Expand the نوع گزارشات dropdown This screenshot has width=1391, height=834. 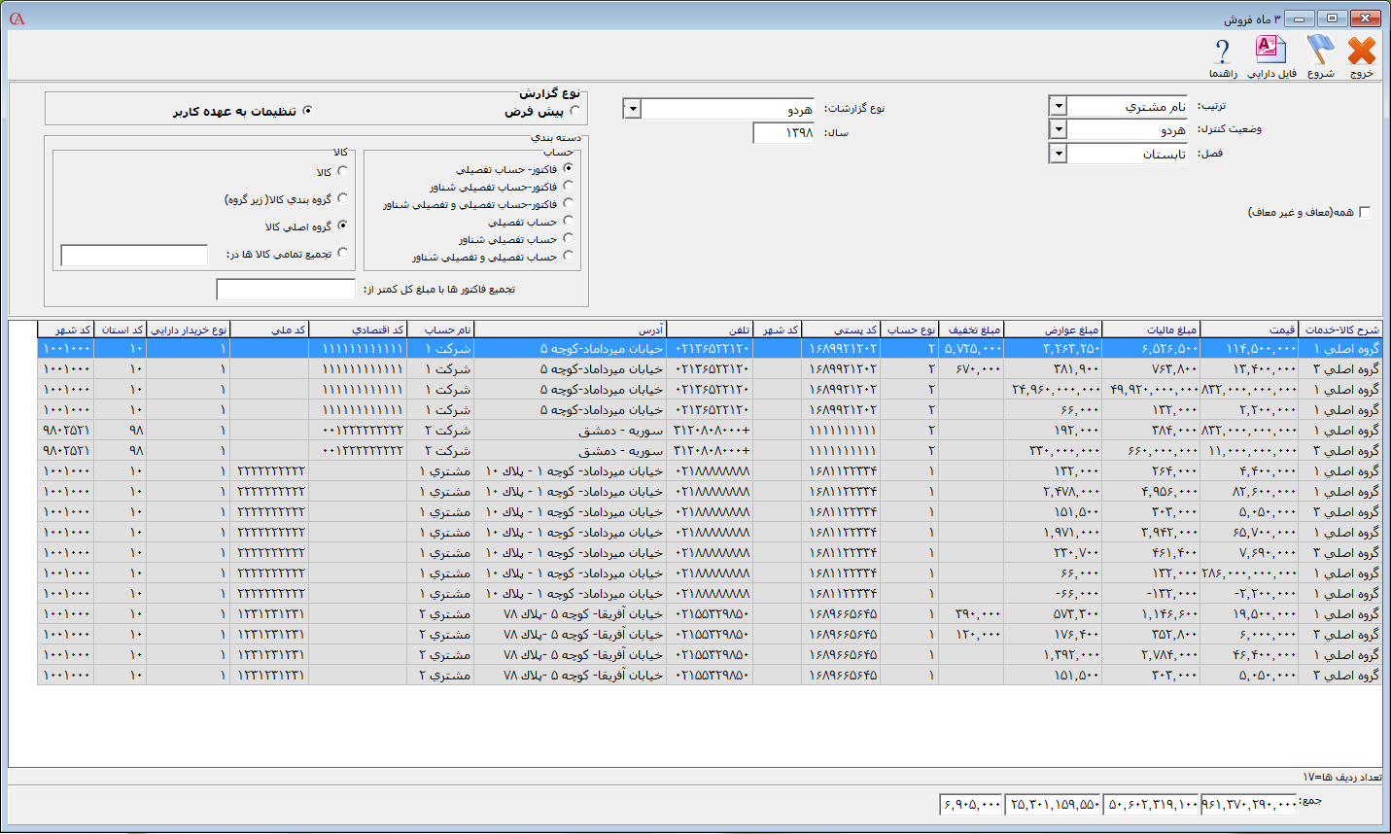(x=631, y=108)
